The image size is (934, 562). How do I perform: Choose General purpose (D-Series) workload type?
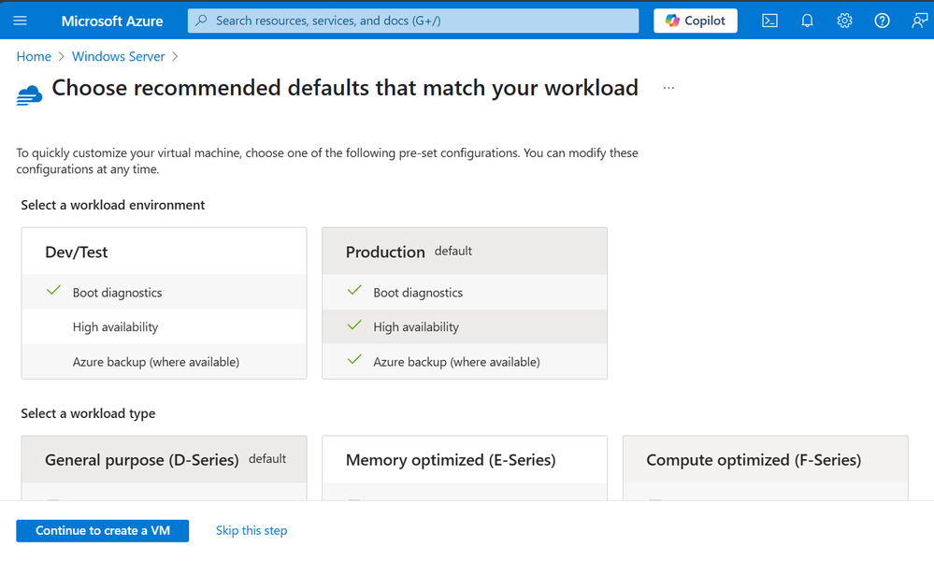[164, 468]
